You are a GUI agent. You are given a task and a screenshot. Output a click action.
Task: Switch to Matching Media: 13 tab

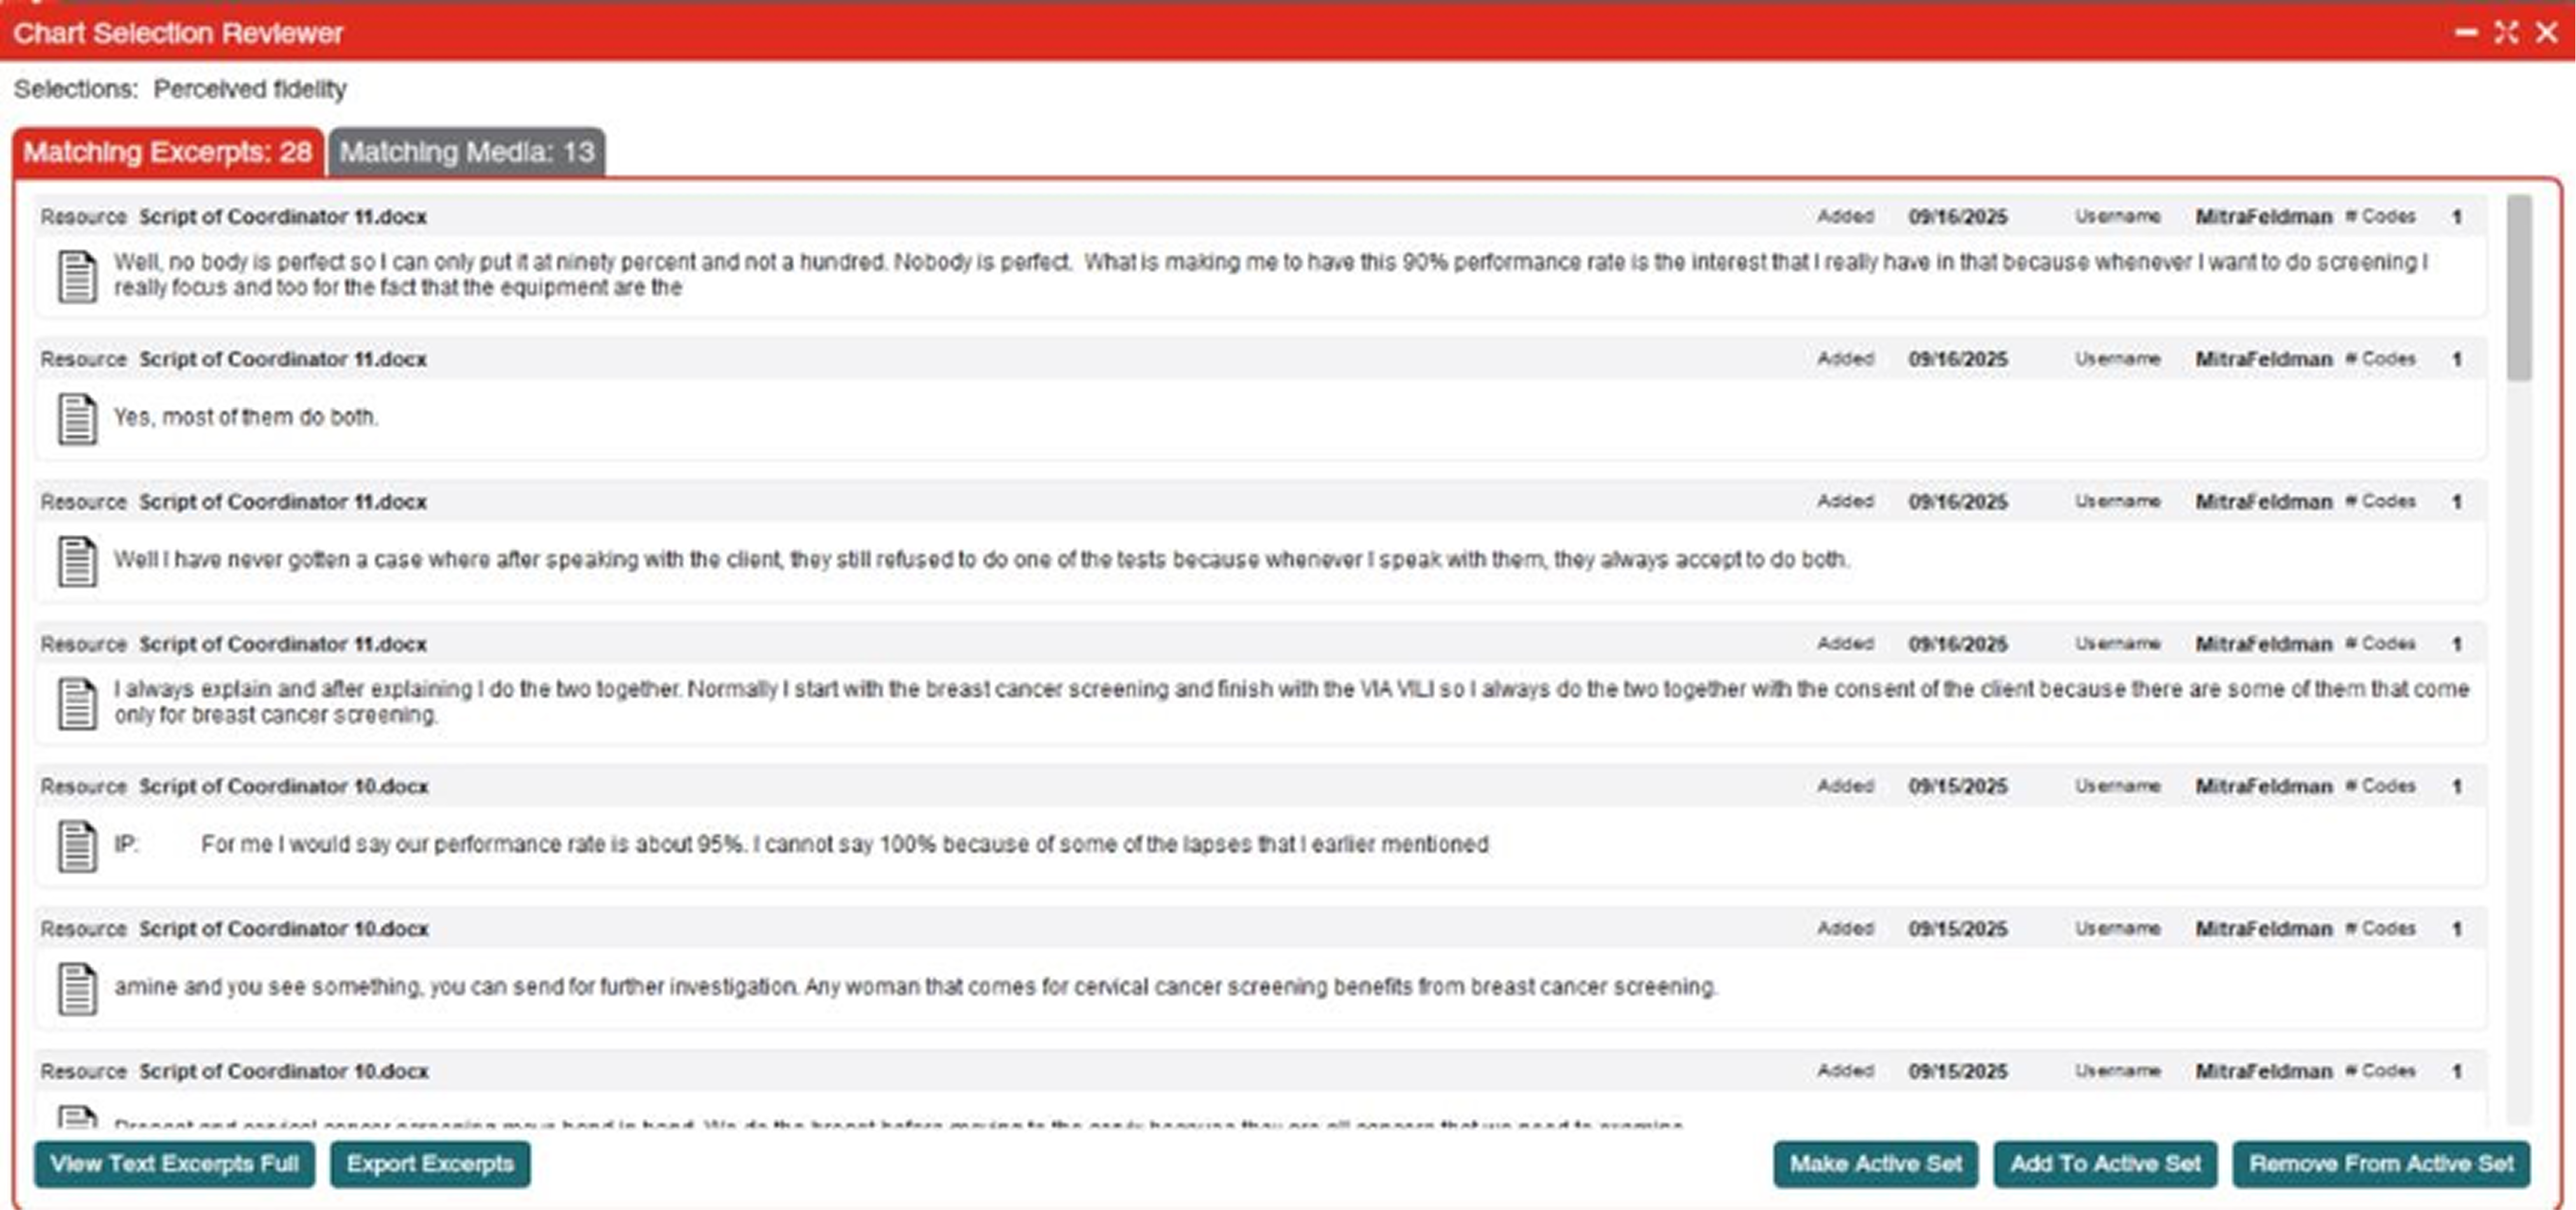[x=466, y=152]
